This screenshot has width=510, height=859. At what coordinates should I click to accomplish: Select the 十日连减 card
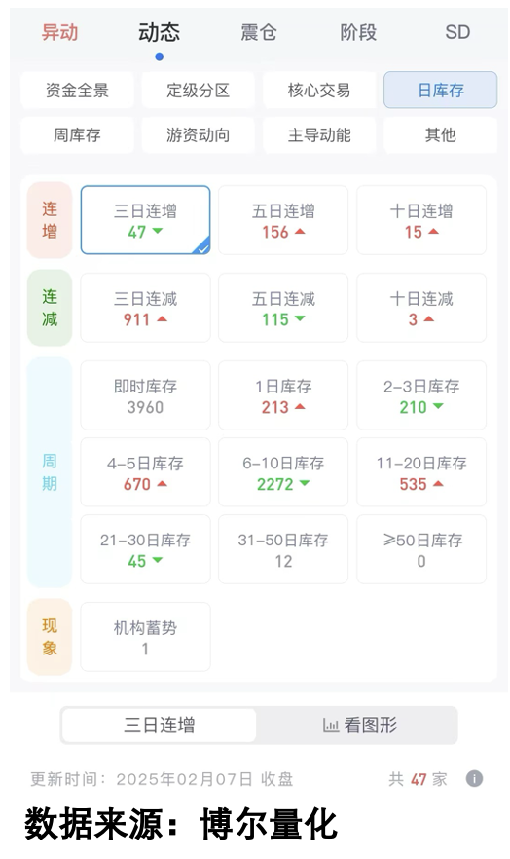(421, 308)
